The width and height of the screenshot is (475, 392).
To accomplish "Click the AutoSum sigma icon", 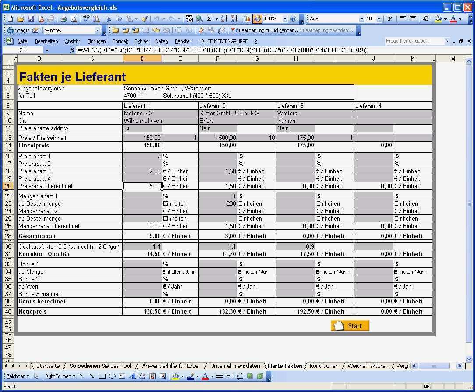I will click(x=209, y=19).
